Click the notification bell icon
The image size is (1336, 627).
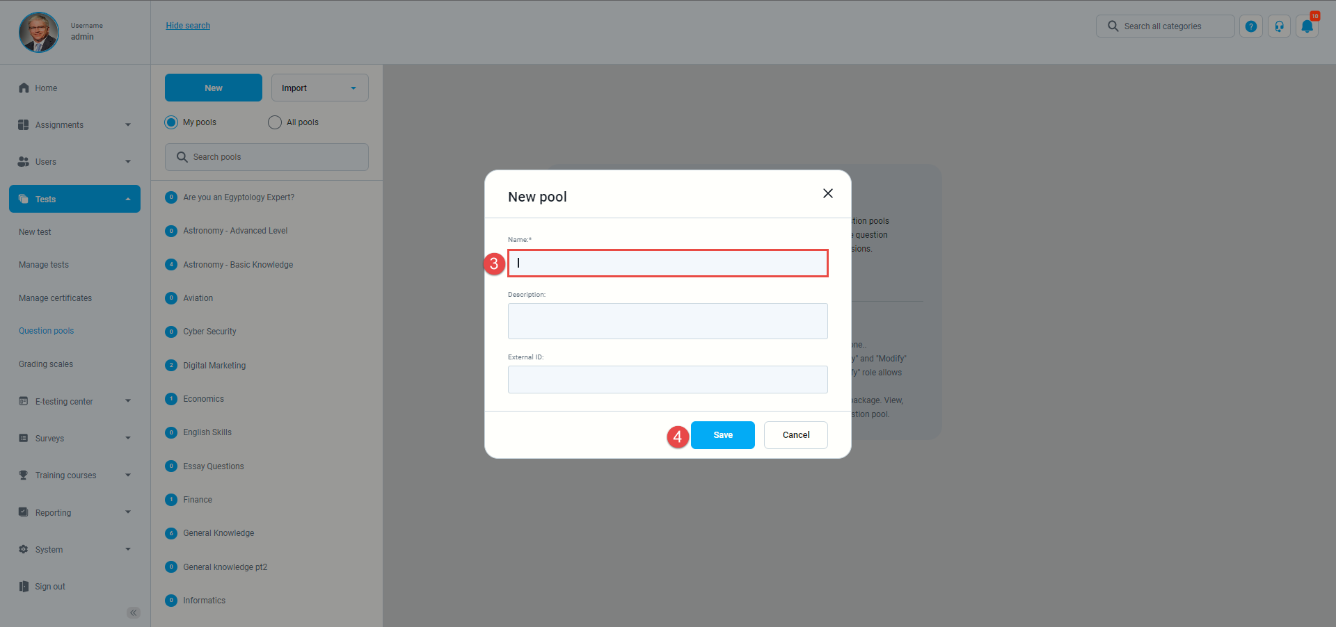pyautogui.click(x=1307, y=26)
